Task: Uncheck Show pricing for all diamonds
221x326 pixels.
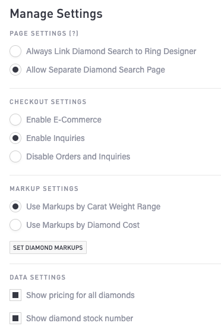Action: (15, 295)
